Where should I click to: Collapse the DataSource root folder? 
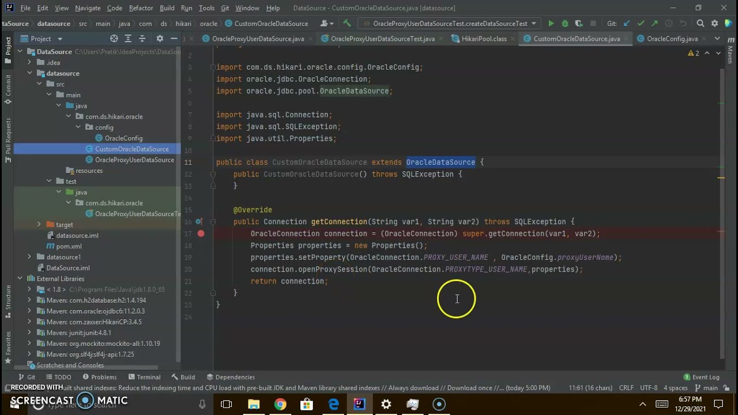pyautogui.click(x=20, y=52)
